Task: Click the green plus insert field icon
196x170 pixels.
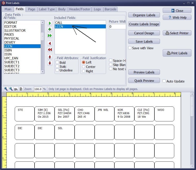Action: click(x=50, y=29)
